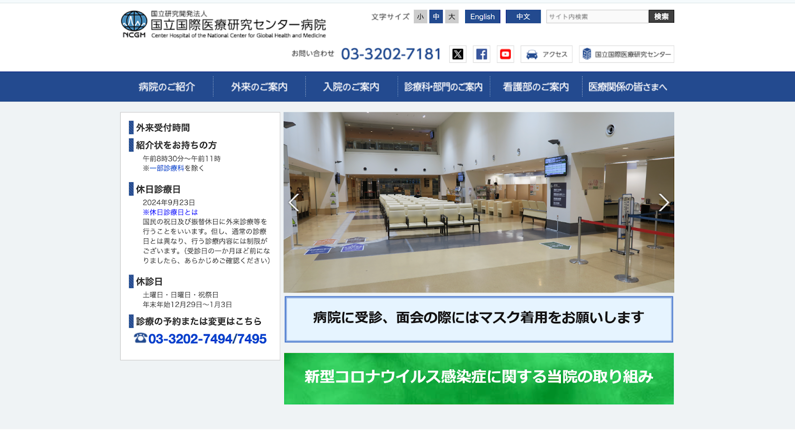Image resolution: width=795 pixels, height=448 pixels.
Task: Open the Facebook page icon
Action: click(x=481, y=54)
